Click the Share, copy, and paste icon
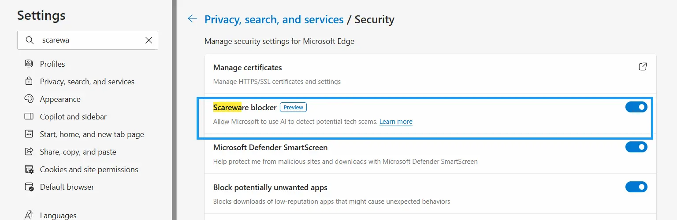Viewport: 677px width, 220px height. 29,151
